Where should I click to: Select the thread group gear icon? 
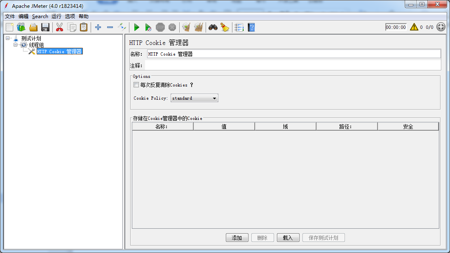click(24, 45)
